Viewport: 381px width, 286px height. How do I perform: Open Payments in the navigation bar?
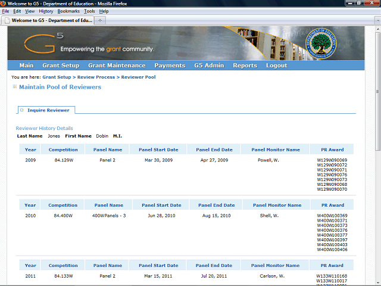coord(170,66)
